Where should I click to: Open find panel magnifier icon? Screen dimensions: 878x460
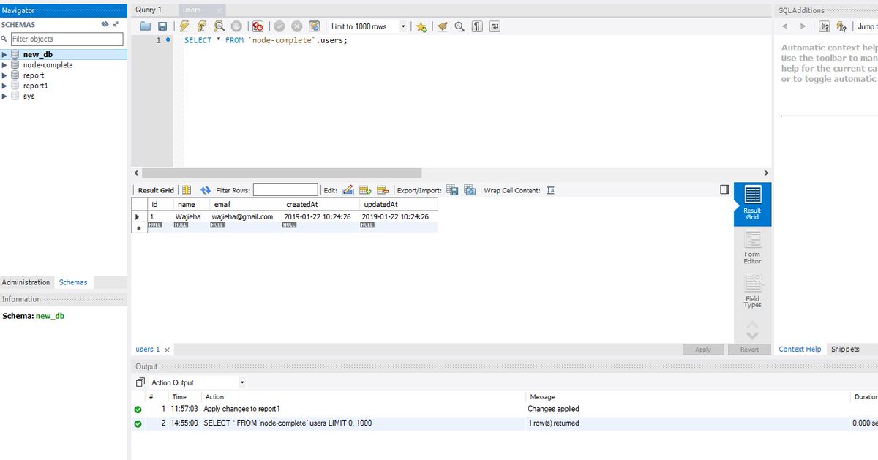459,26
